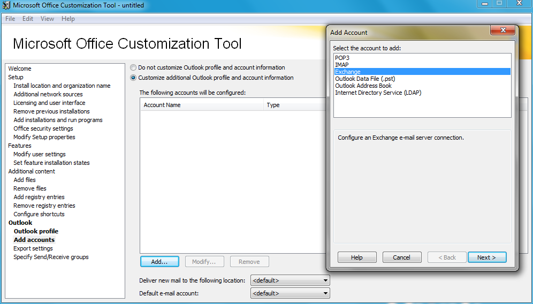Open 'Licensing and user interface' page
533x304 pixels.
pos(49,103)
